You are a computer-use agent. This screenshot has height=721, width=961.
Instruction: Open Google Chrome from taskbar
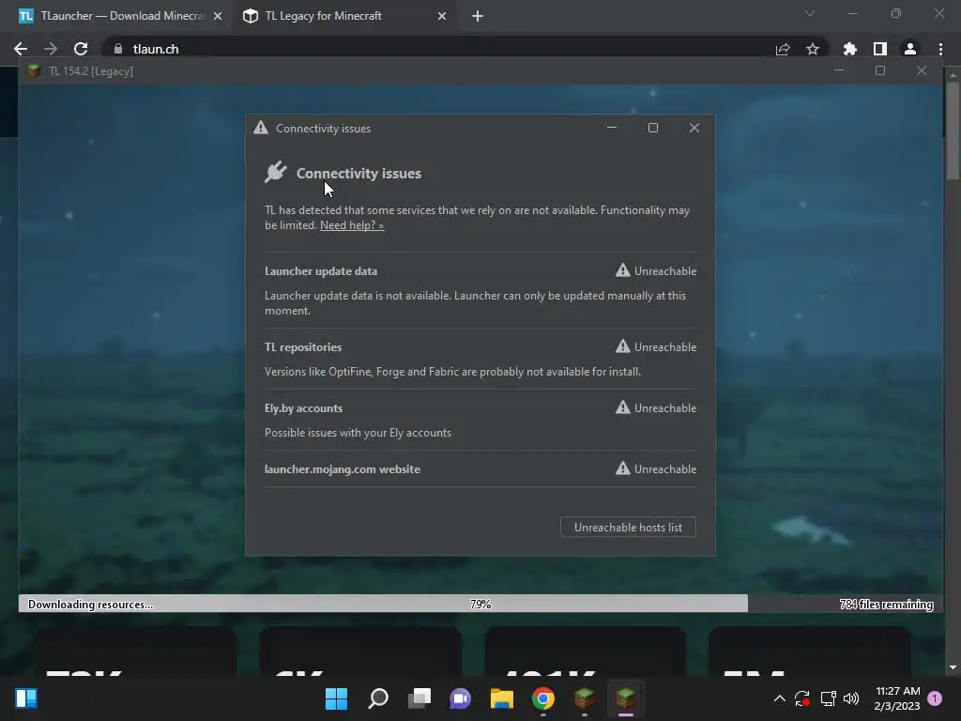click(543, 698)
